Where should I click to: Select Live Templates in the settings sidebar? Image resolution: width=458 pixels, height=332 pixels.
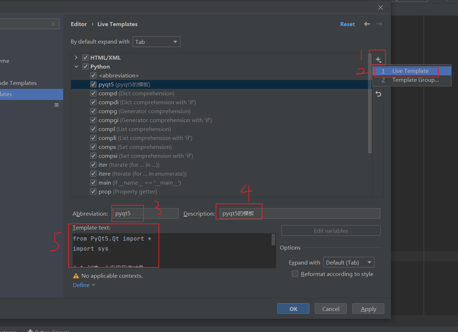[31, 94]
